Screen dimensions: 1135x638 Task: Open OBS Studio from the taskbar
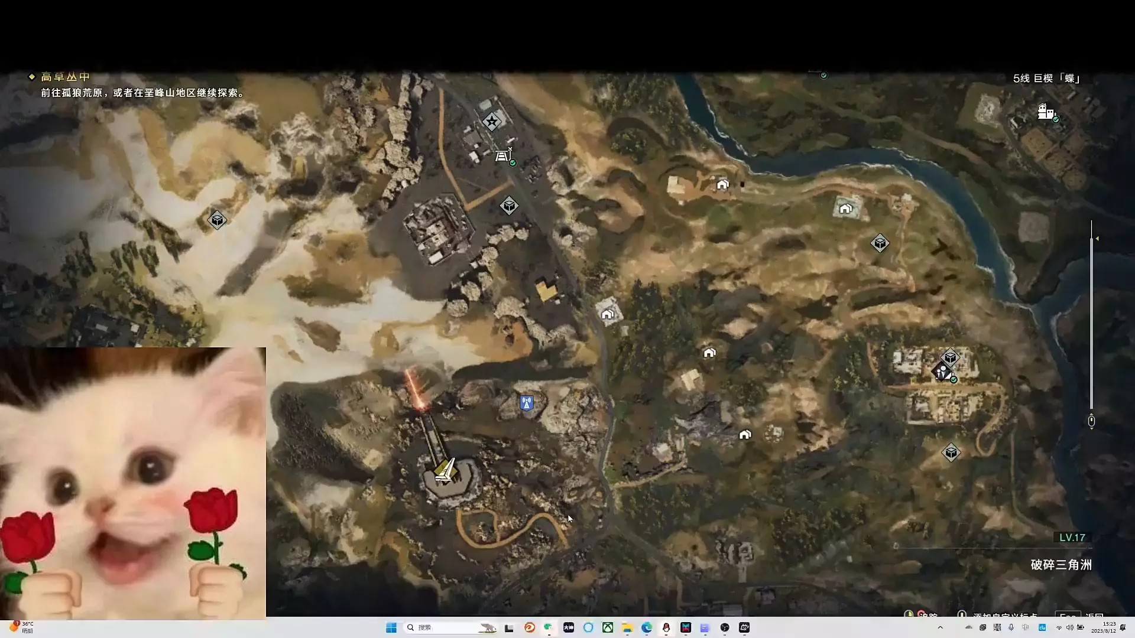point(725,627)
